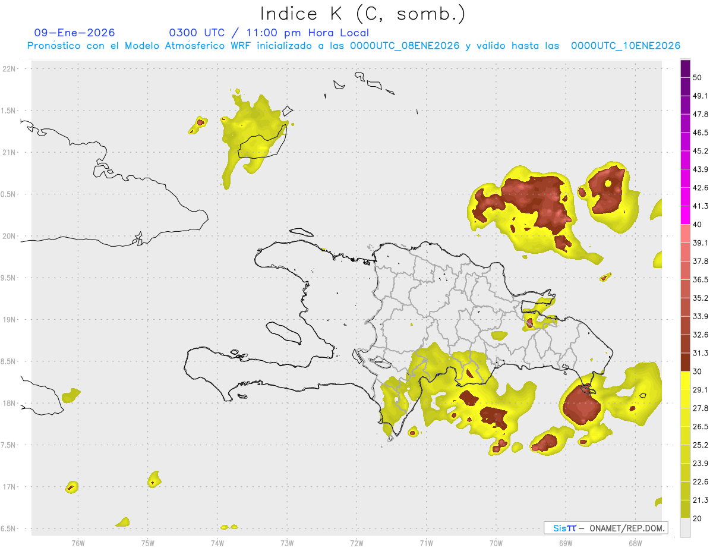Click the 70W longitude label
The height and width of the screenshot is (551, 713).
point(496,543)
